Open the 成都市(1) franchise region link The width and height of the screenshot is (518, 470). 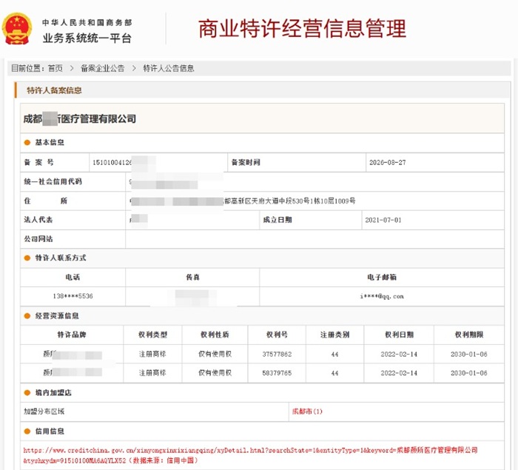point(307,412)
